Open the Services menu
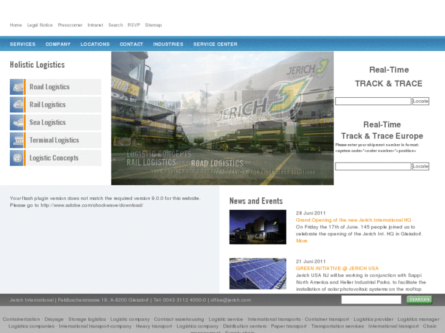 [x=23, y=44]
